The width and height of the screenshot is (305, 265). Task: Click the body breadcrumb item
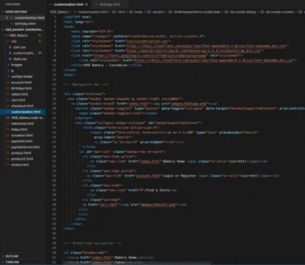(x=139, y=12)
